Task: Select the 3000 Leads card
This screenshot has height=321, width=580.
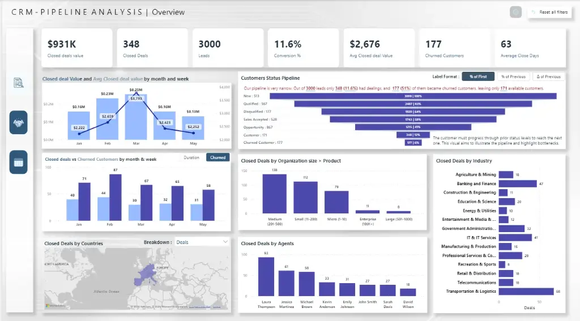Action: tap(228, 48)
